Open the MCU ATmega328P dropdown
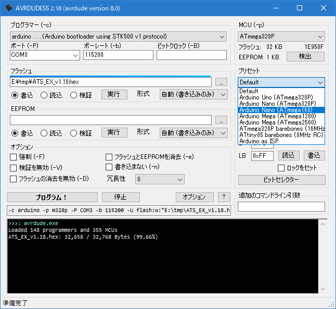Screen dimensions: 336x309 point(281,36)
